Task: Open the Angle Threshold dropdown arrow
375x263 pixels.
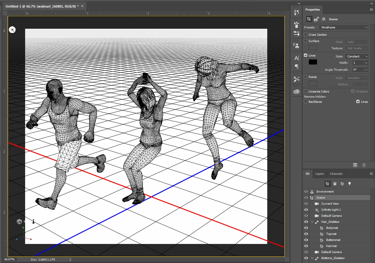Action: coord(367,70)
